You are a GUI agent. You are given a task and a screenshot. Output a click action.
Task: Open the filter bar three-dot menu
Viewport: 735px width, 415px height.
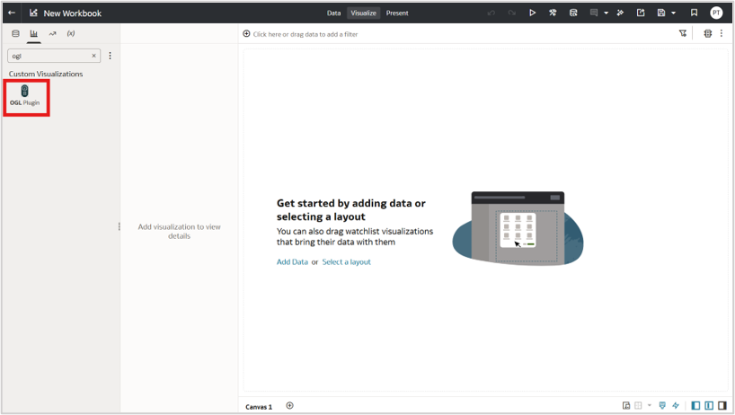(x=722, y=34)
